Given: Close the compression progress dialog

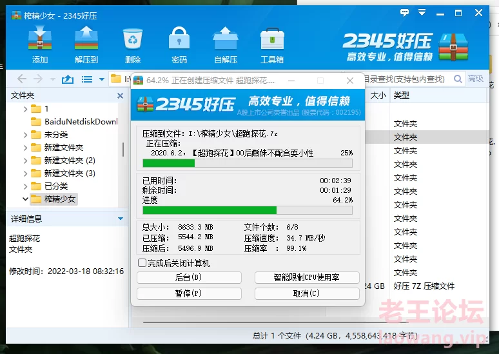Looking at the screenshot, I should point(350,81).
